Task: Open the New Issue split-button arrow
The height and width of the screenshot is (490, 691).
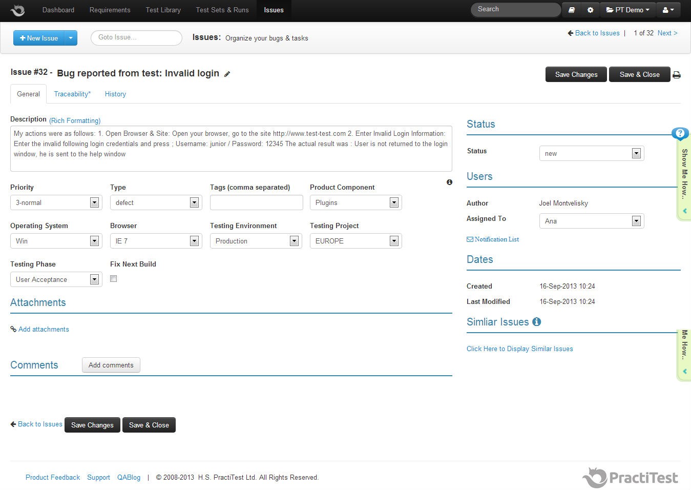Action: (x=71, y=38)
